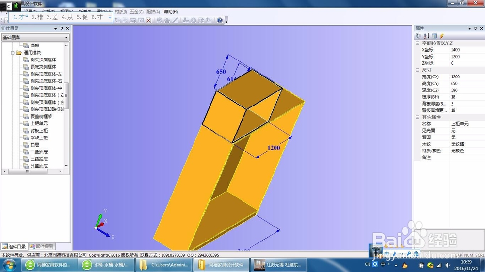Open the 五金(G) menu
The width and height of the screenshot is (485, 272).
[x=136, y=12]
